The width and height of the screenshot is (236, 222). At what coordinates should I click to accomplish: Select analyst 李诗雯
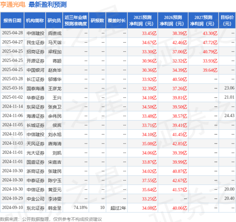coord(55,199)
